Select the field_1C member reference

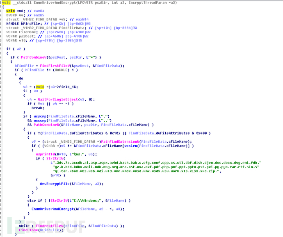coord(68,87)
